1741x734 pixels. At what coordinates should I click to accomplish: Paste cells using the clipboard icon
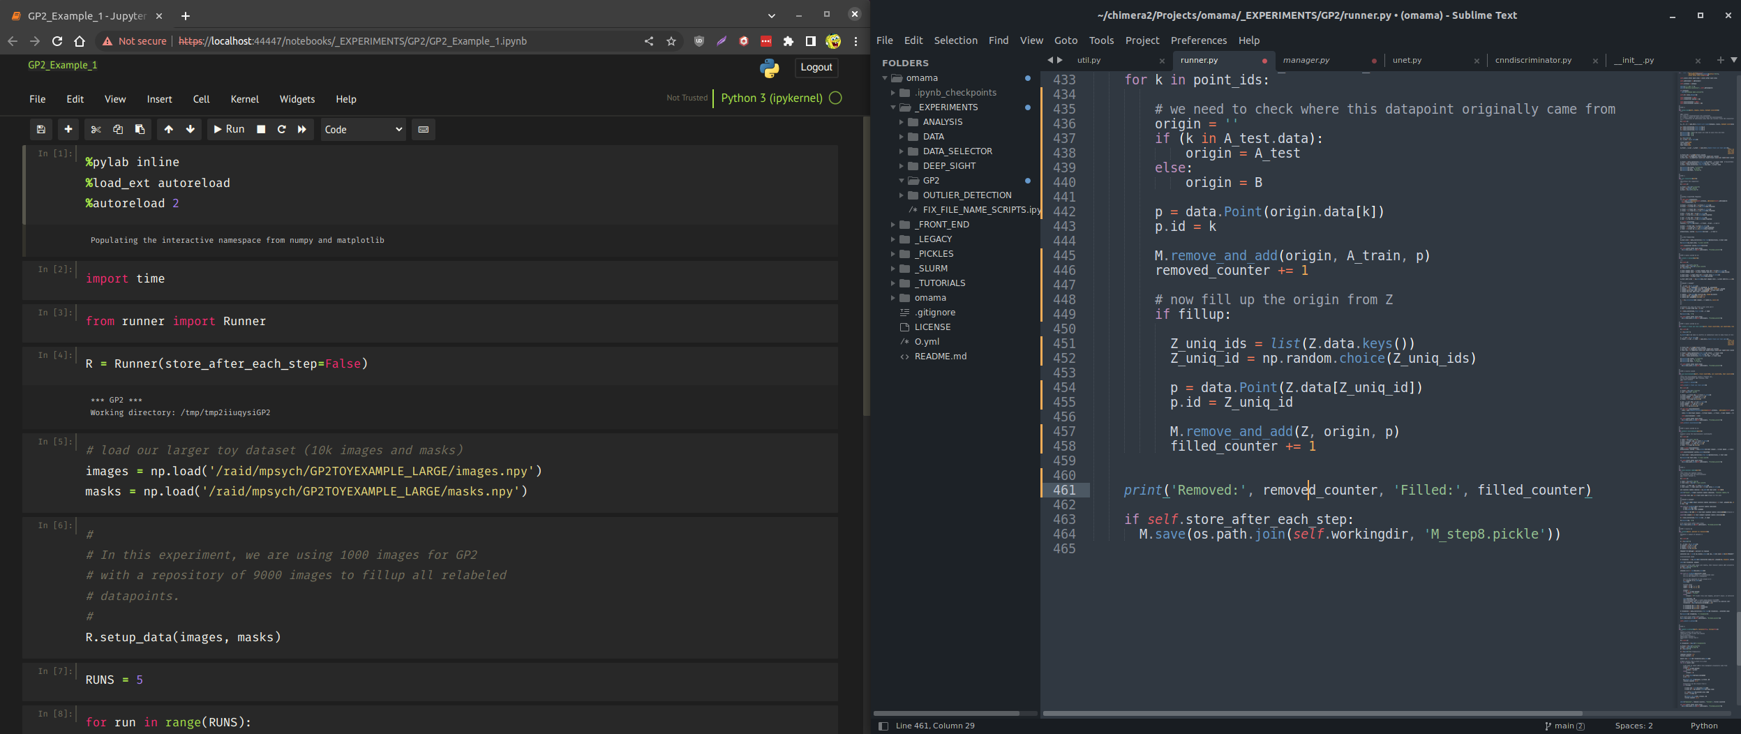[140, 129]
